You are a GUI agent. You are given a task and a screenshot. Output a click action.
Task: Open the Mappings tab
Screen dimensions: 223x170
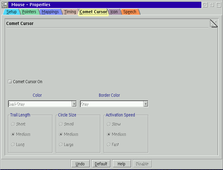tap(50, 12)
